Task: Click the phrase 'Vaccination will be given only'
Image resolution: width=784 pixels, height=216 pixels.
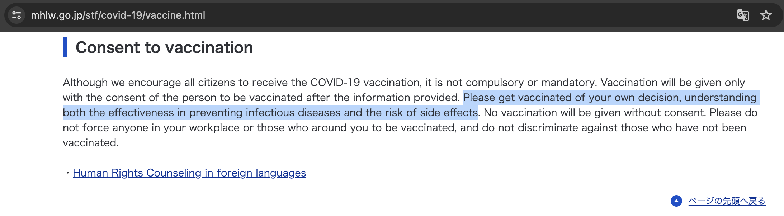Action: click(673, 83)
